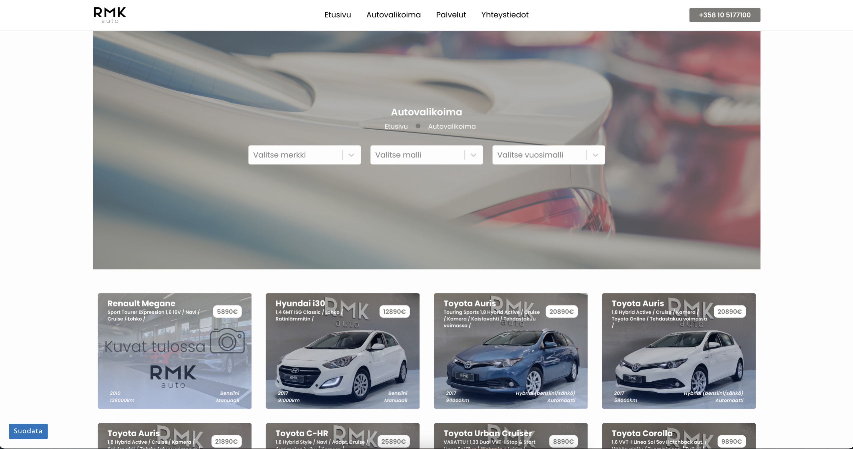Click the 58000km mileage on Toyota Auris

625,400
